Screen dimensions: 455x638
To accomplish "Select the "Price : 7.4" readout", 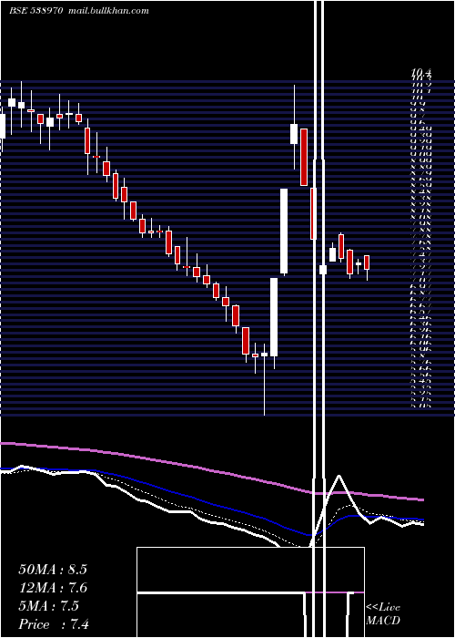I will pos(54,624).
